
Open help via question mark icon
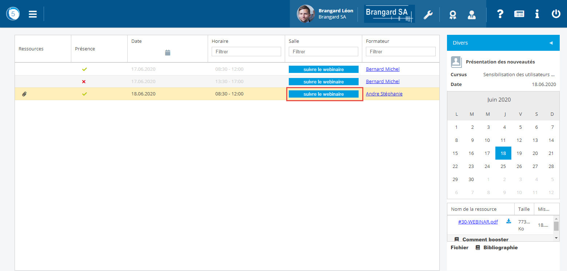coord(500,14)
